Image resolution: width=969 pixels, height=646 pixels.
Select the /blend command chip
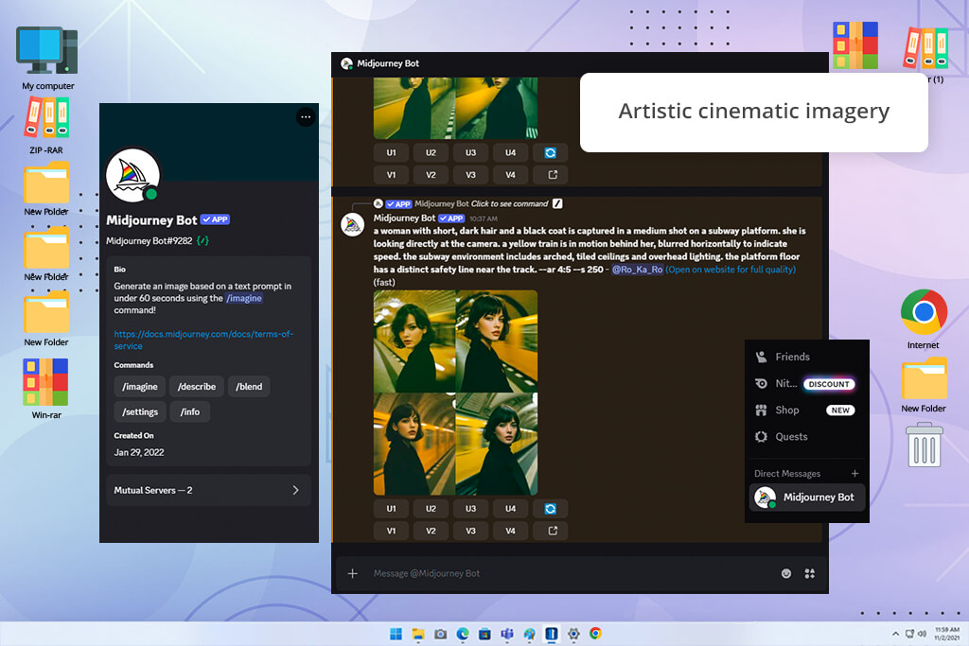click(249, 387)
